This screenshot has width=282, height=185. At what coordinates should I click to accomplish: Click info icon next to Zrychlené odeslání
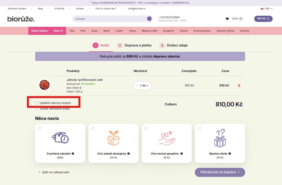tap(73, 154)
